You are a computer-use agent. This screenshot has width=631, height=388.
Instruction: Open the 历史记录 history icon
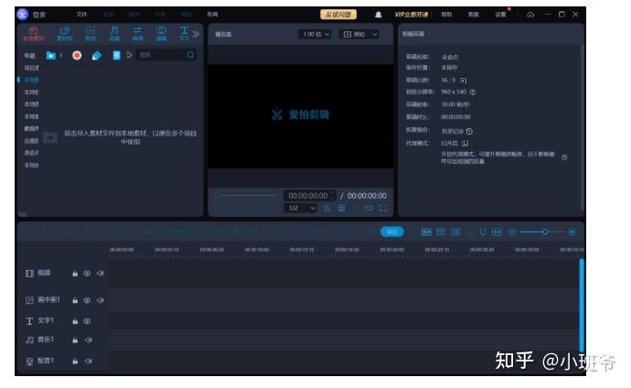(x=469, y=131)
